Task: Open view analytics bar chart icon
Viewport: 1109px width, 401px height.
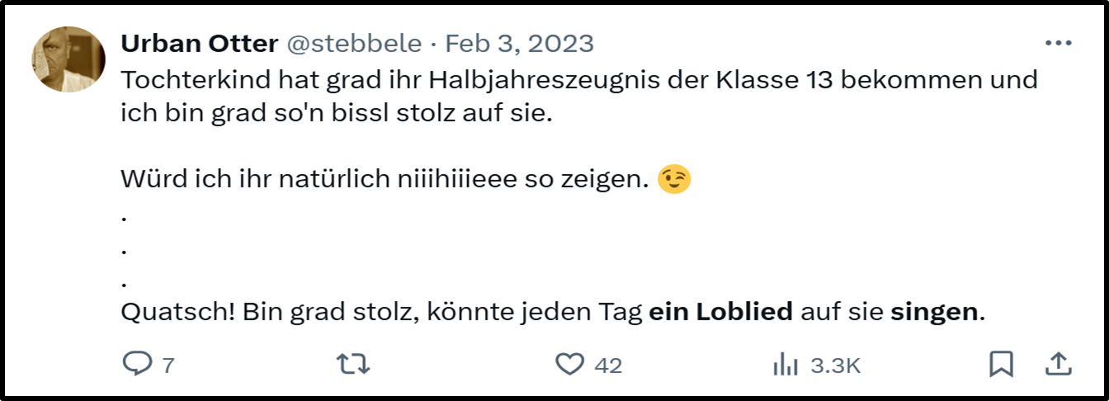Action: pyautogui.click(x=785, y=365)
